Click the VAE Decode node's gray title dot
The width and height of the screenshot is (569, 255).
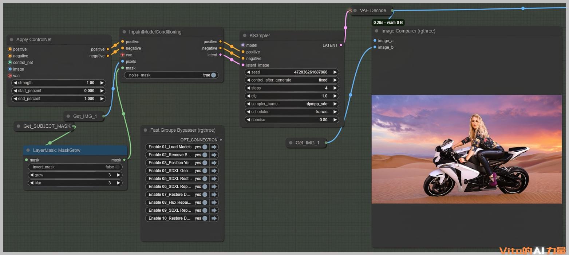[355, 11]
